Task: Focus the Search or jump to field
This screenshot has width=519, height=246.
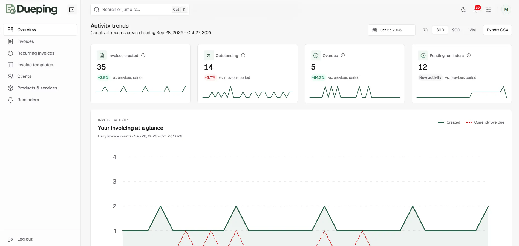Action: [140, 10]
